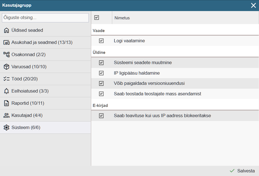Image resolution: width=259 pixels, height=176 pixels.
Task: Click the document icon next to Raportid
Action: point(6,103)
